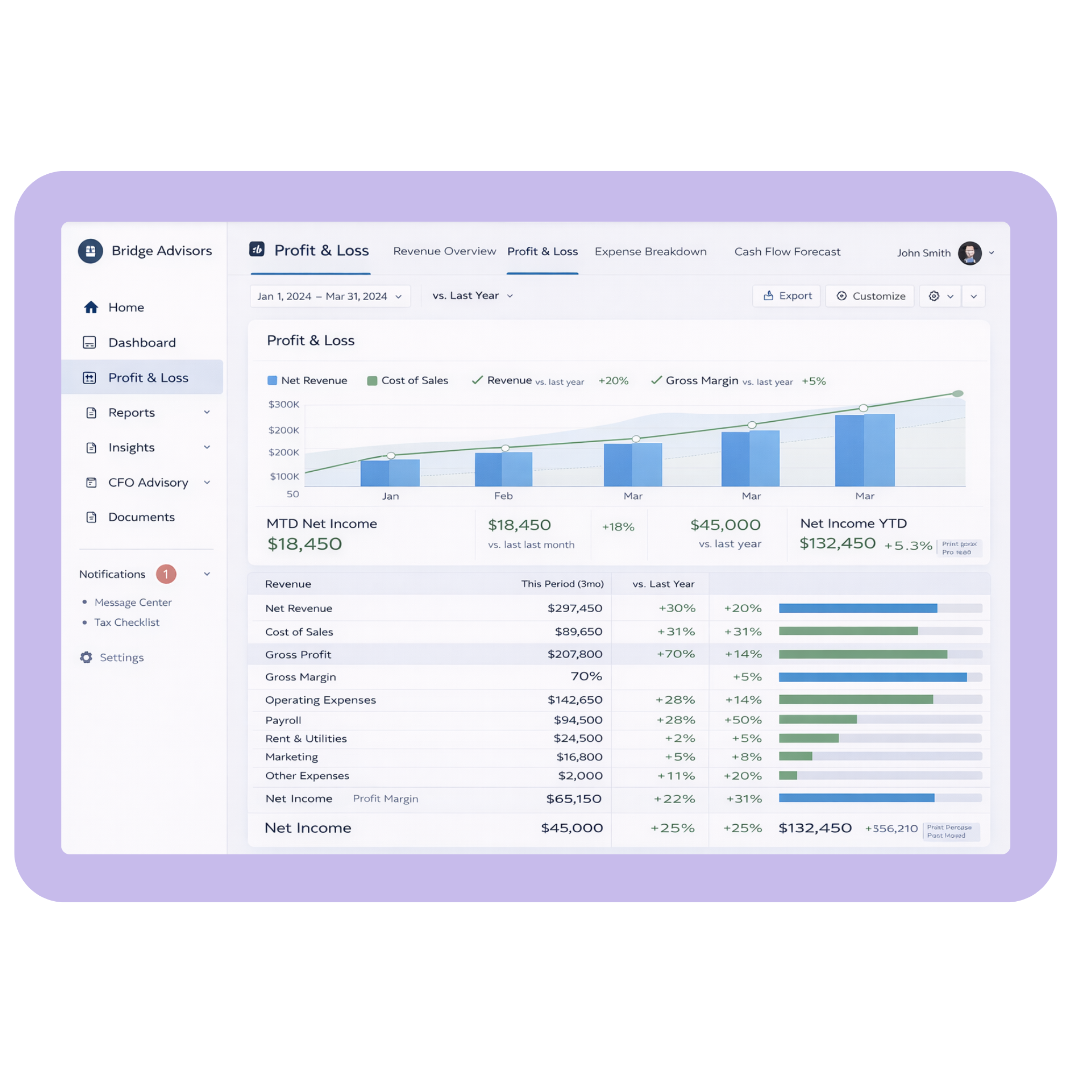1076x1076 pixels.
Task: Open the date range dropdown
Action: 330,296
